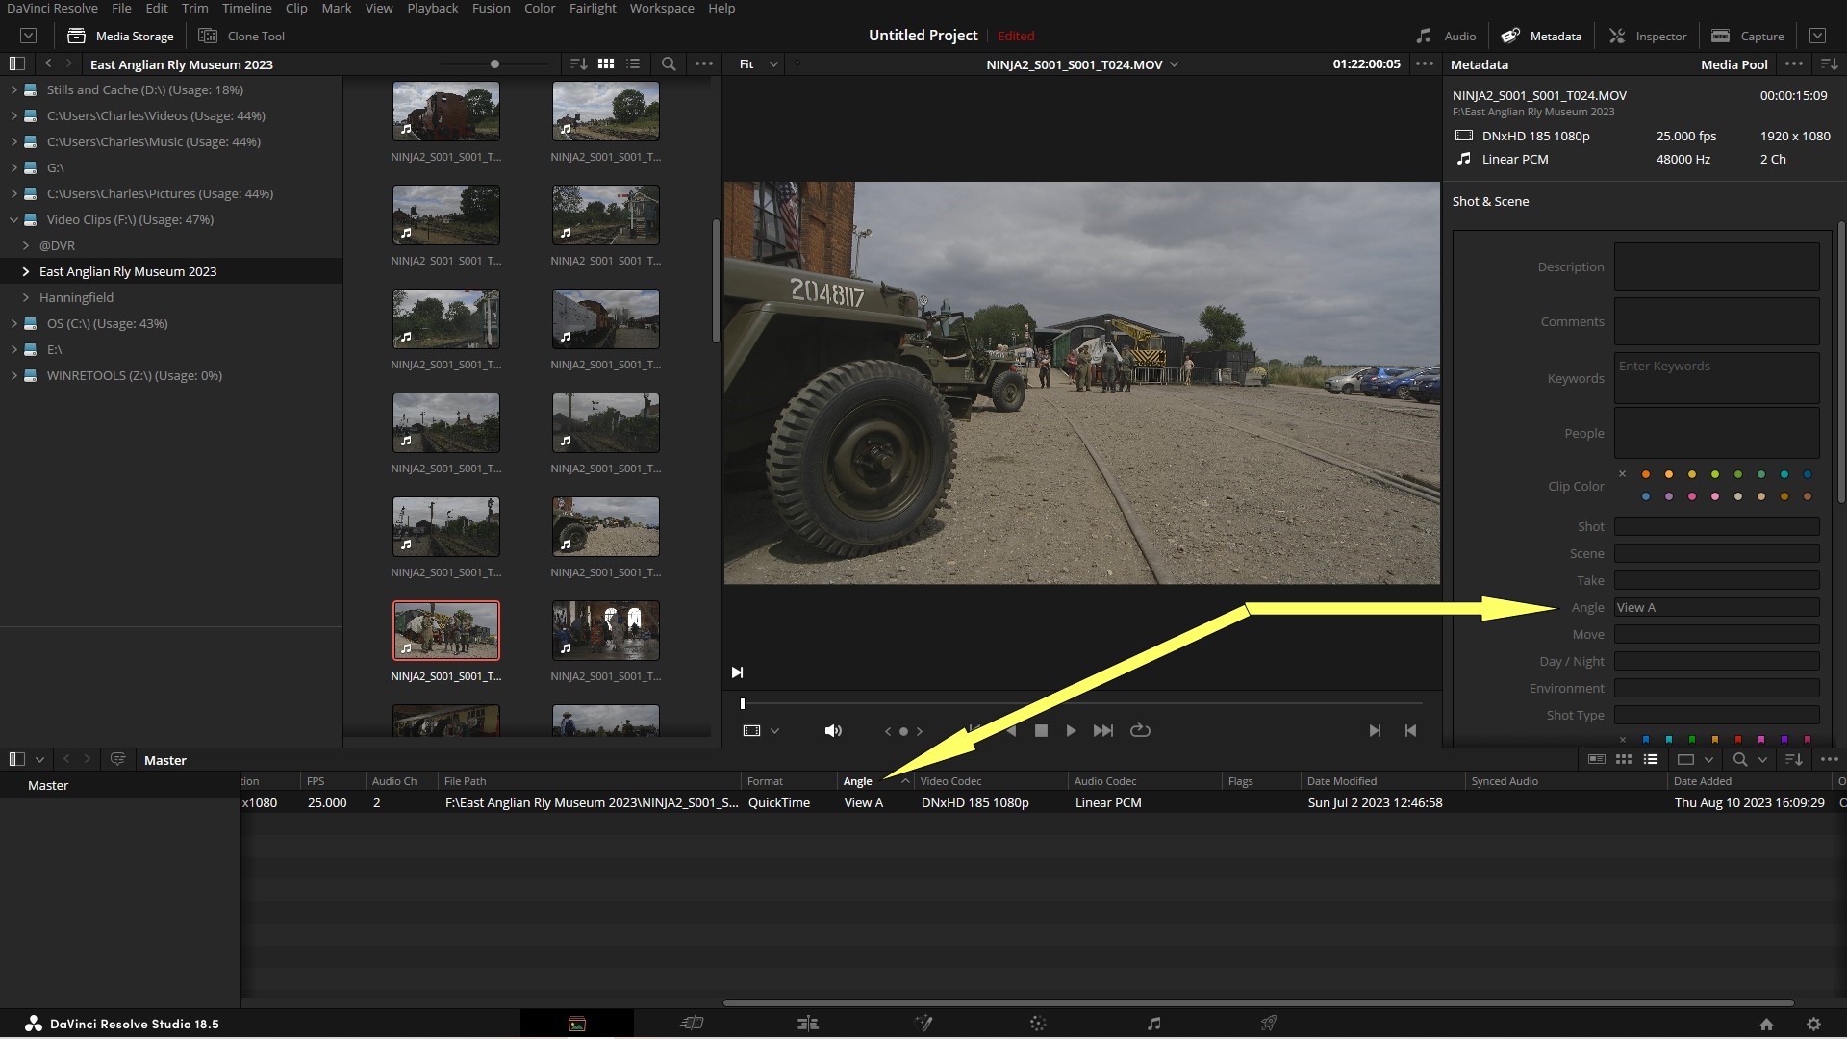The height and width of the screenshot is (1039, 1847).
Task: Search the media pool magnifier icon
Action: 1739,759
